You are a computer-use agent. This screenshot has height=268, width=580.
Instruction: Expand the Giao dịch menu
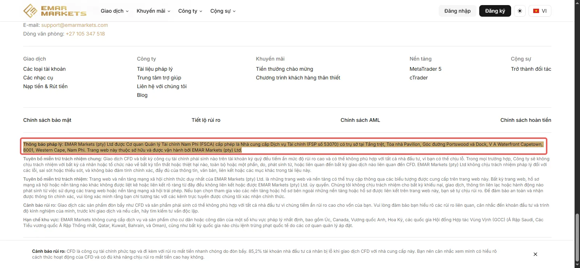pyautogui.click(x=115, y=11)
